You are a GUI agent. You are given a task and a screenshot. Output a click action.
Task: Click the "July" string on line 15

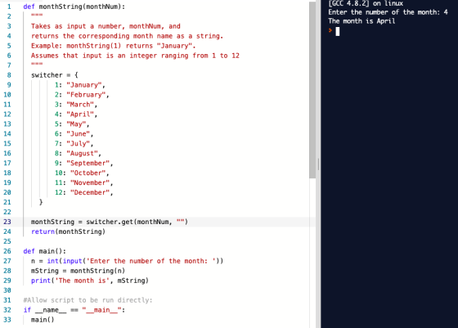[x=78, y=144]
